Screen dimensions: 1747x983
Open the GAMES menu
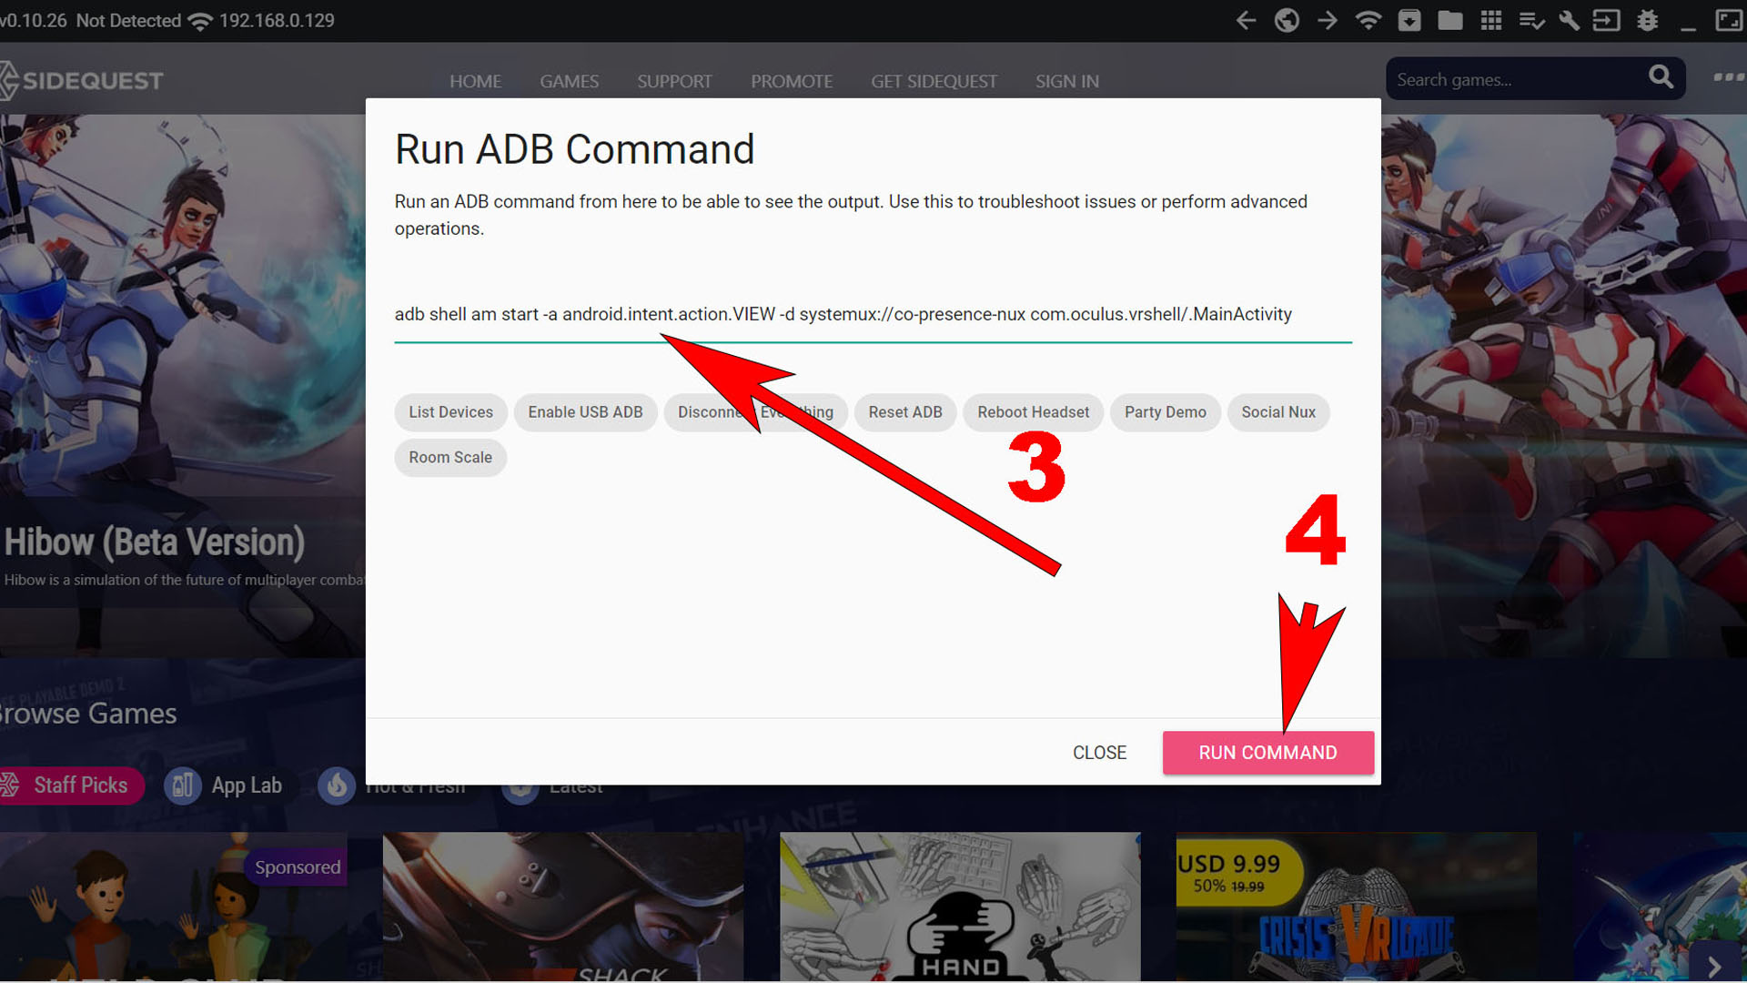[569, 81]
